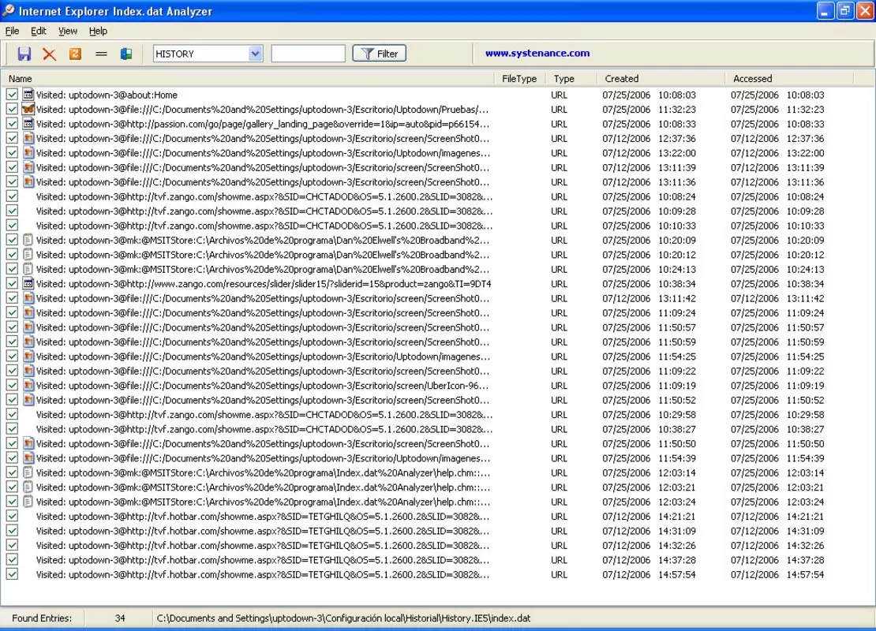876x631 pixels.
Task: Open the Help menu
Action: [x=98, y=31]
